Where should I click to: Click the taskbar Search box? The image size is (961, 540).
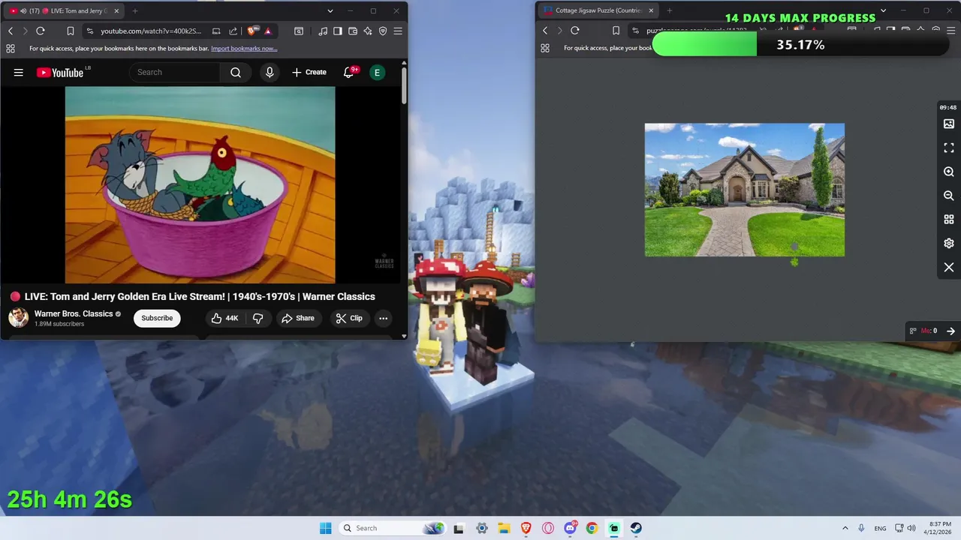pyautogui.click(x=391, y=528)
